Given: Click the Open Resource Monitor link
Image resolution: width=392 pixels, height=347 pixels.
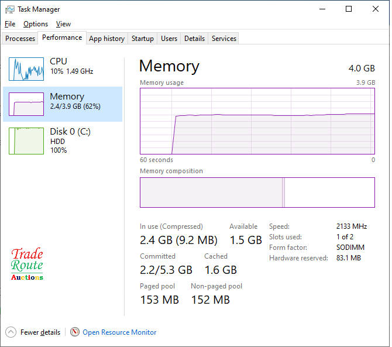Looking at the screenshot, I should [x=119, y=332].
